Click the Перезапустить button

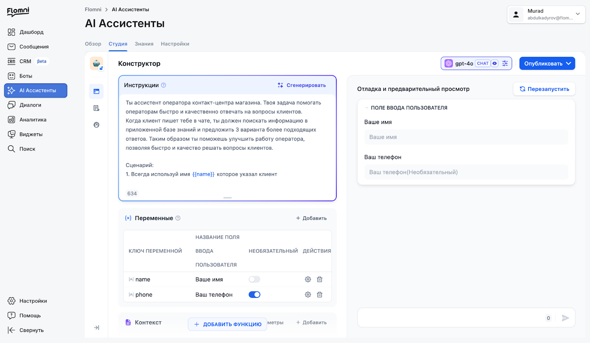544,89
